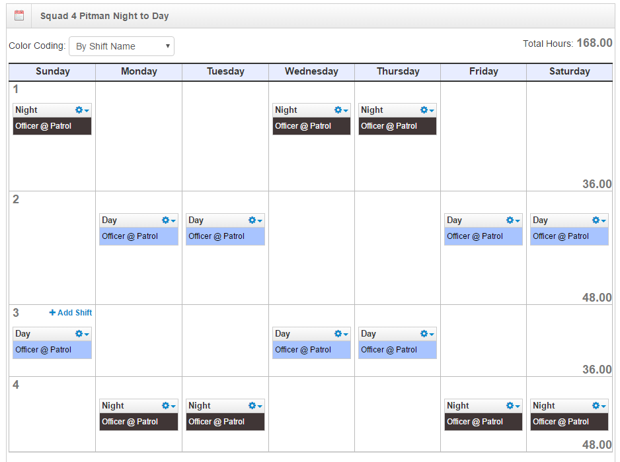Click the Night shift title on week 4 Monday
This screenshot has width=620, height=462.
click(113, 406)
